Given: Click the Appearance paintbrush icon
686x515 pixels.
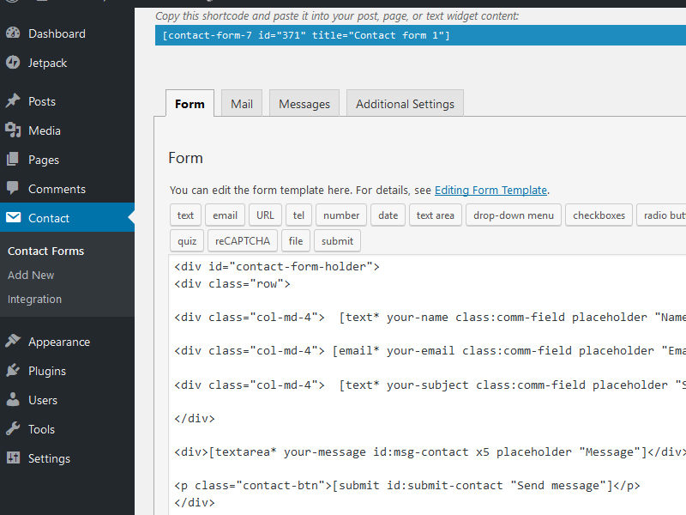Looking at the screenshot, I should (x=13, y=342).
